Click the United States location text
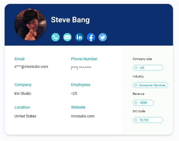Viewport: 179px width, 141px height. pyautogui.click(x=25, y=116)
